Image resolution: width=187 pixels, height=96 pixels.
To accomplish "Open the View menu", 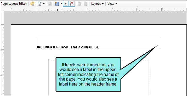I will [x=112, y=4].
